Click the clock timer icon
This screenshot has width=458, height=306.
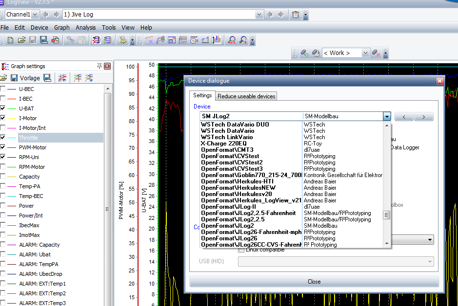(x=194, y=40)
